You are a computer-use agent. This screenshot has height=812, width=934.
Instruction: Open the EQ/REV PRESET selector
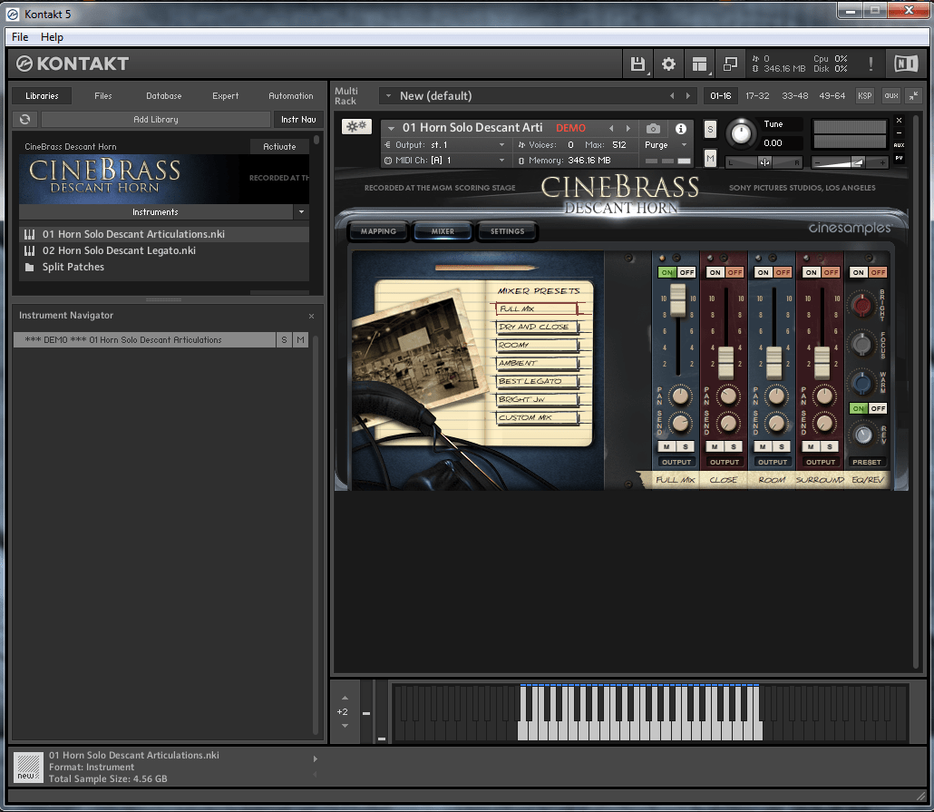point(867,462)
